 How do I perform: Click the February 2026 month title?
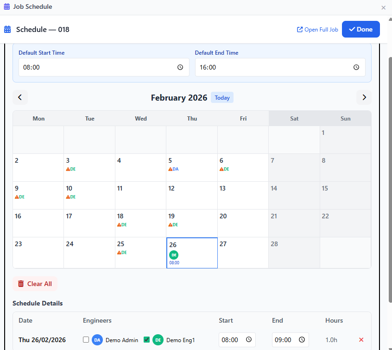coord(179,97)
